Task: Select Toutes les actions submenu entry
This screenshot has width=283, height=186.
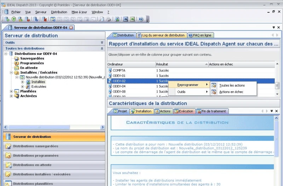Action: pyautogui.click(x=233, y=85)
